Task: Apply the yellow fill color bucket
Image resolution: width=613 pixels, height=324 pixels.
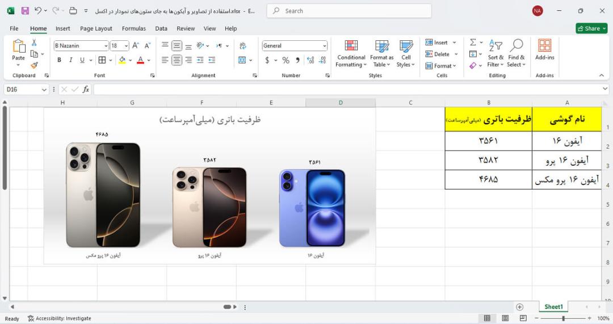Action: 123,60
